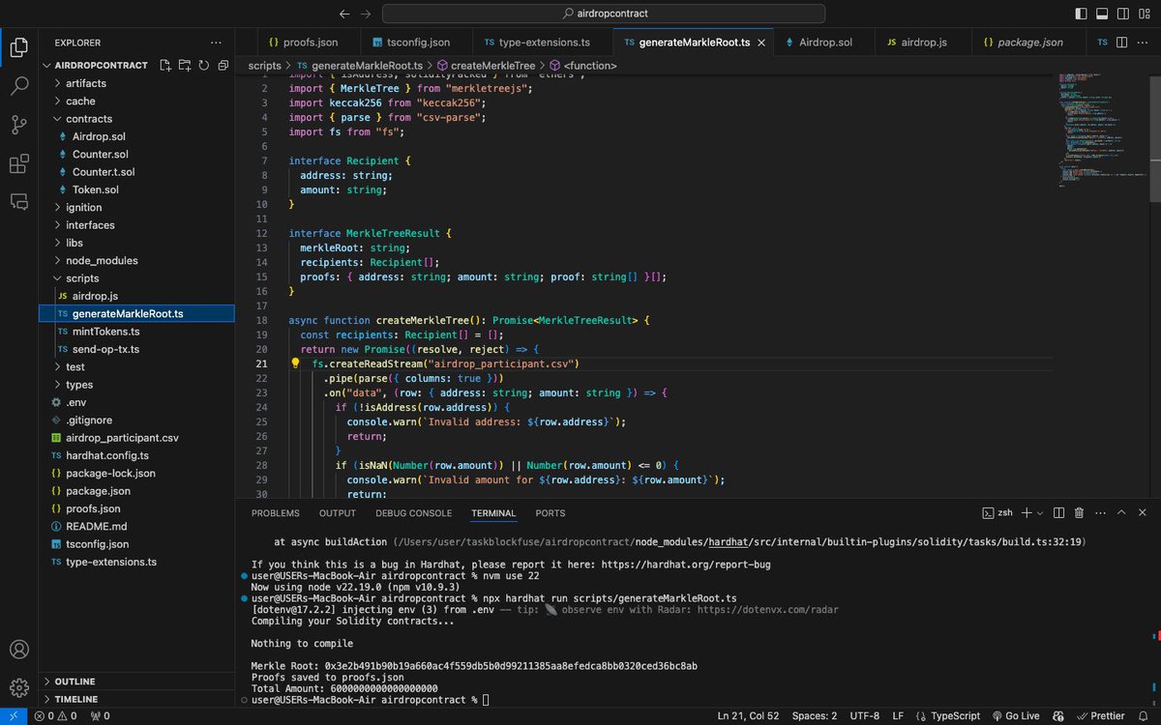The height and width of the screenshot is (725, 1161).
Task: Open terminal panel more actions ellipsis
Action: [x=1100, y=513]
